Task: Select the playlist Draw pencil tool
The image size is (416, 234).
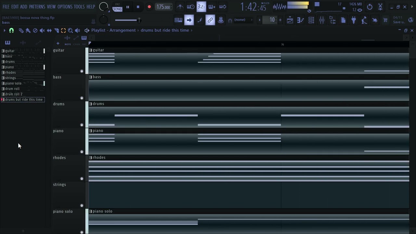Action: pos(21,30)
